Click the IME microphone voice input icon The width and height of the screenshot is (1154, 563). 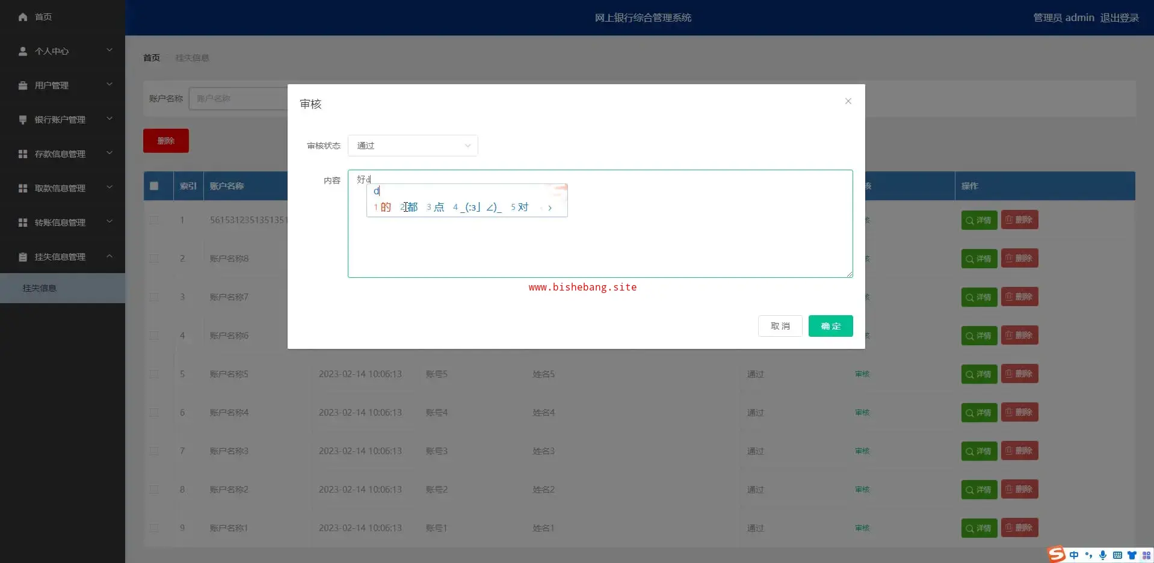click(1103, 555)
